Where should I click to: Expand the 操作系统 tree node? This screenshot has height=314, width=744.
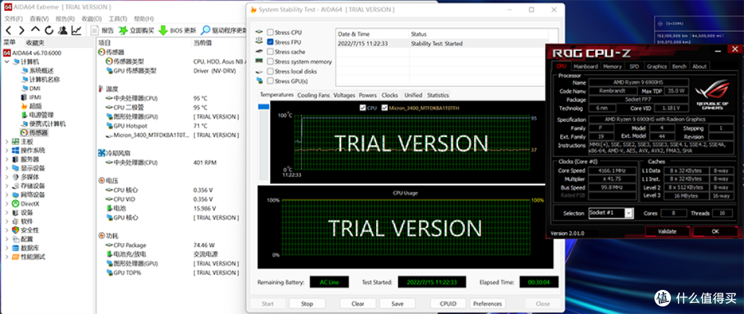coord(7,150)
